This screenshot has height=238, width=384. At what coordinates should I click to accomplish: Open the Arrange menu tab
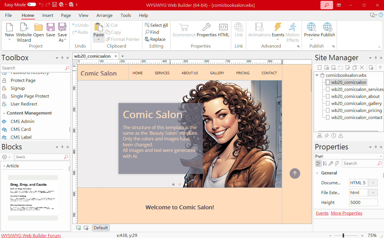(104, 15)
